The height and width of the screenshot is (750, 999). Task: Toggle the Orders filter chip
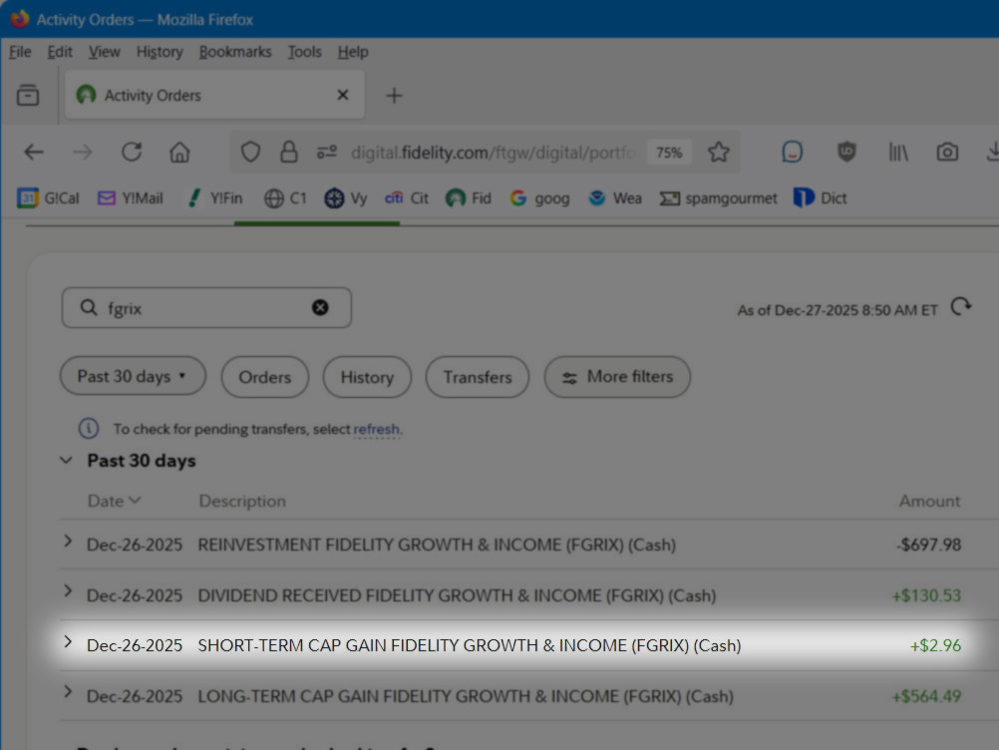(265, 377)
